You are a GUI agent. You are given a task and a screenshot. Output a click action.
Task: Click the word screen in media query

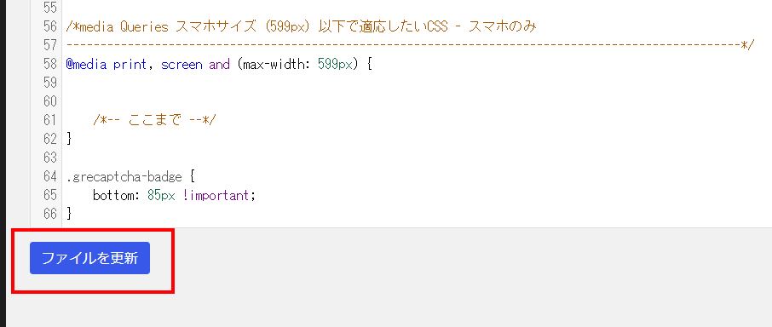[181, 65]
